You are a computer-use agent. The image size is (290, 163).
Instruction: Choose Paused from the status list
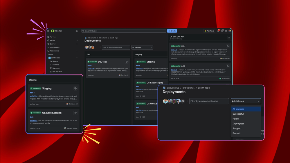pyautogui.click(x=246, y=133)
